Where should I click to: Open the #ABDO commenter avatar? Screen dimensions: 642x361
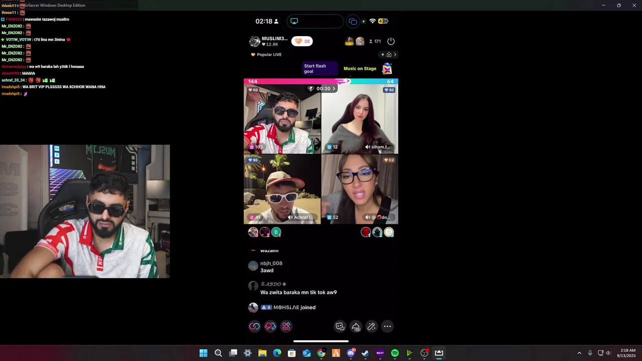tap(253, 286)
